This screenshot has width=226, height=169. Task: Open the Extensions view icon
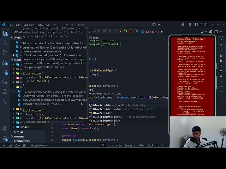5,72
